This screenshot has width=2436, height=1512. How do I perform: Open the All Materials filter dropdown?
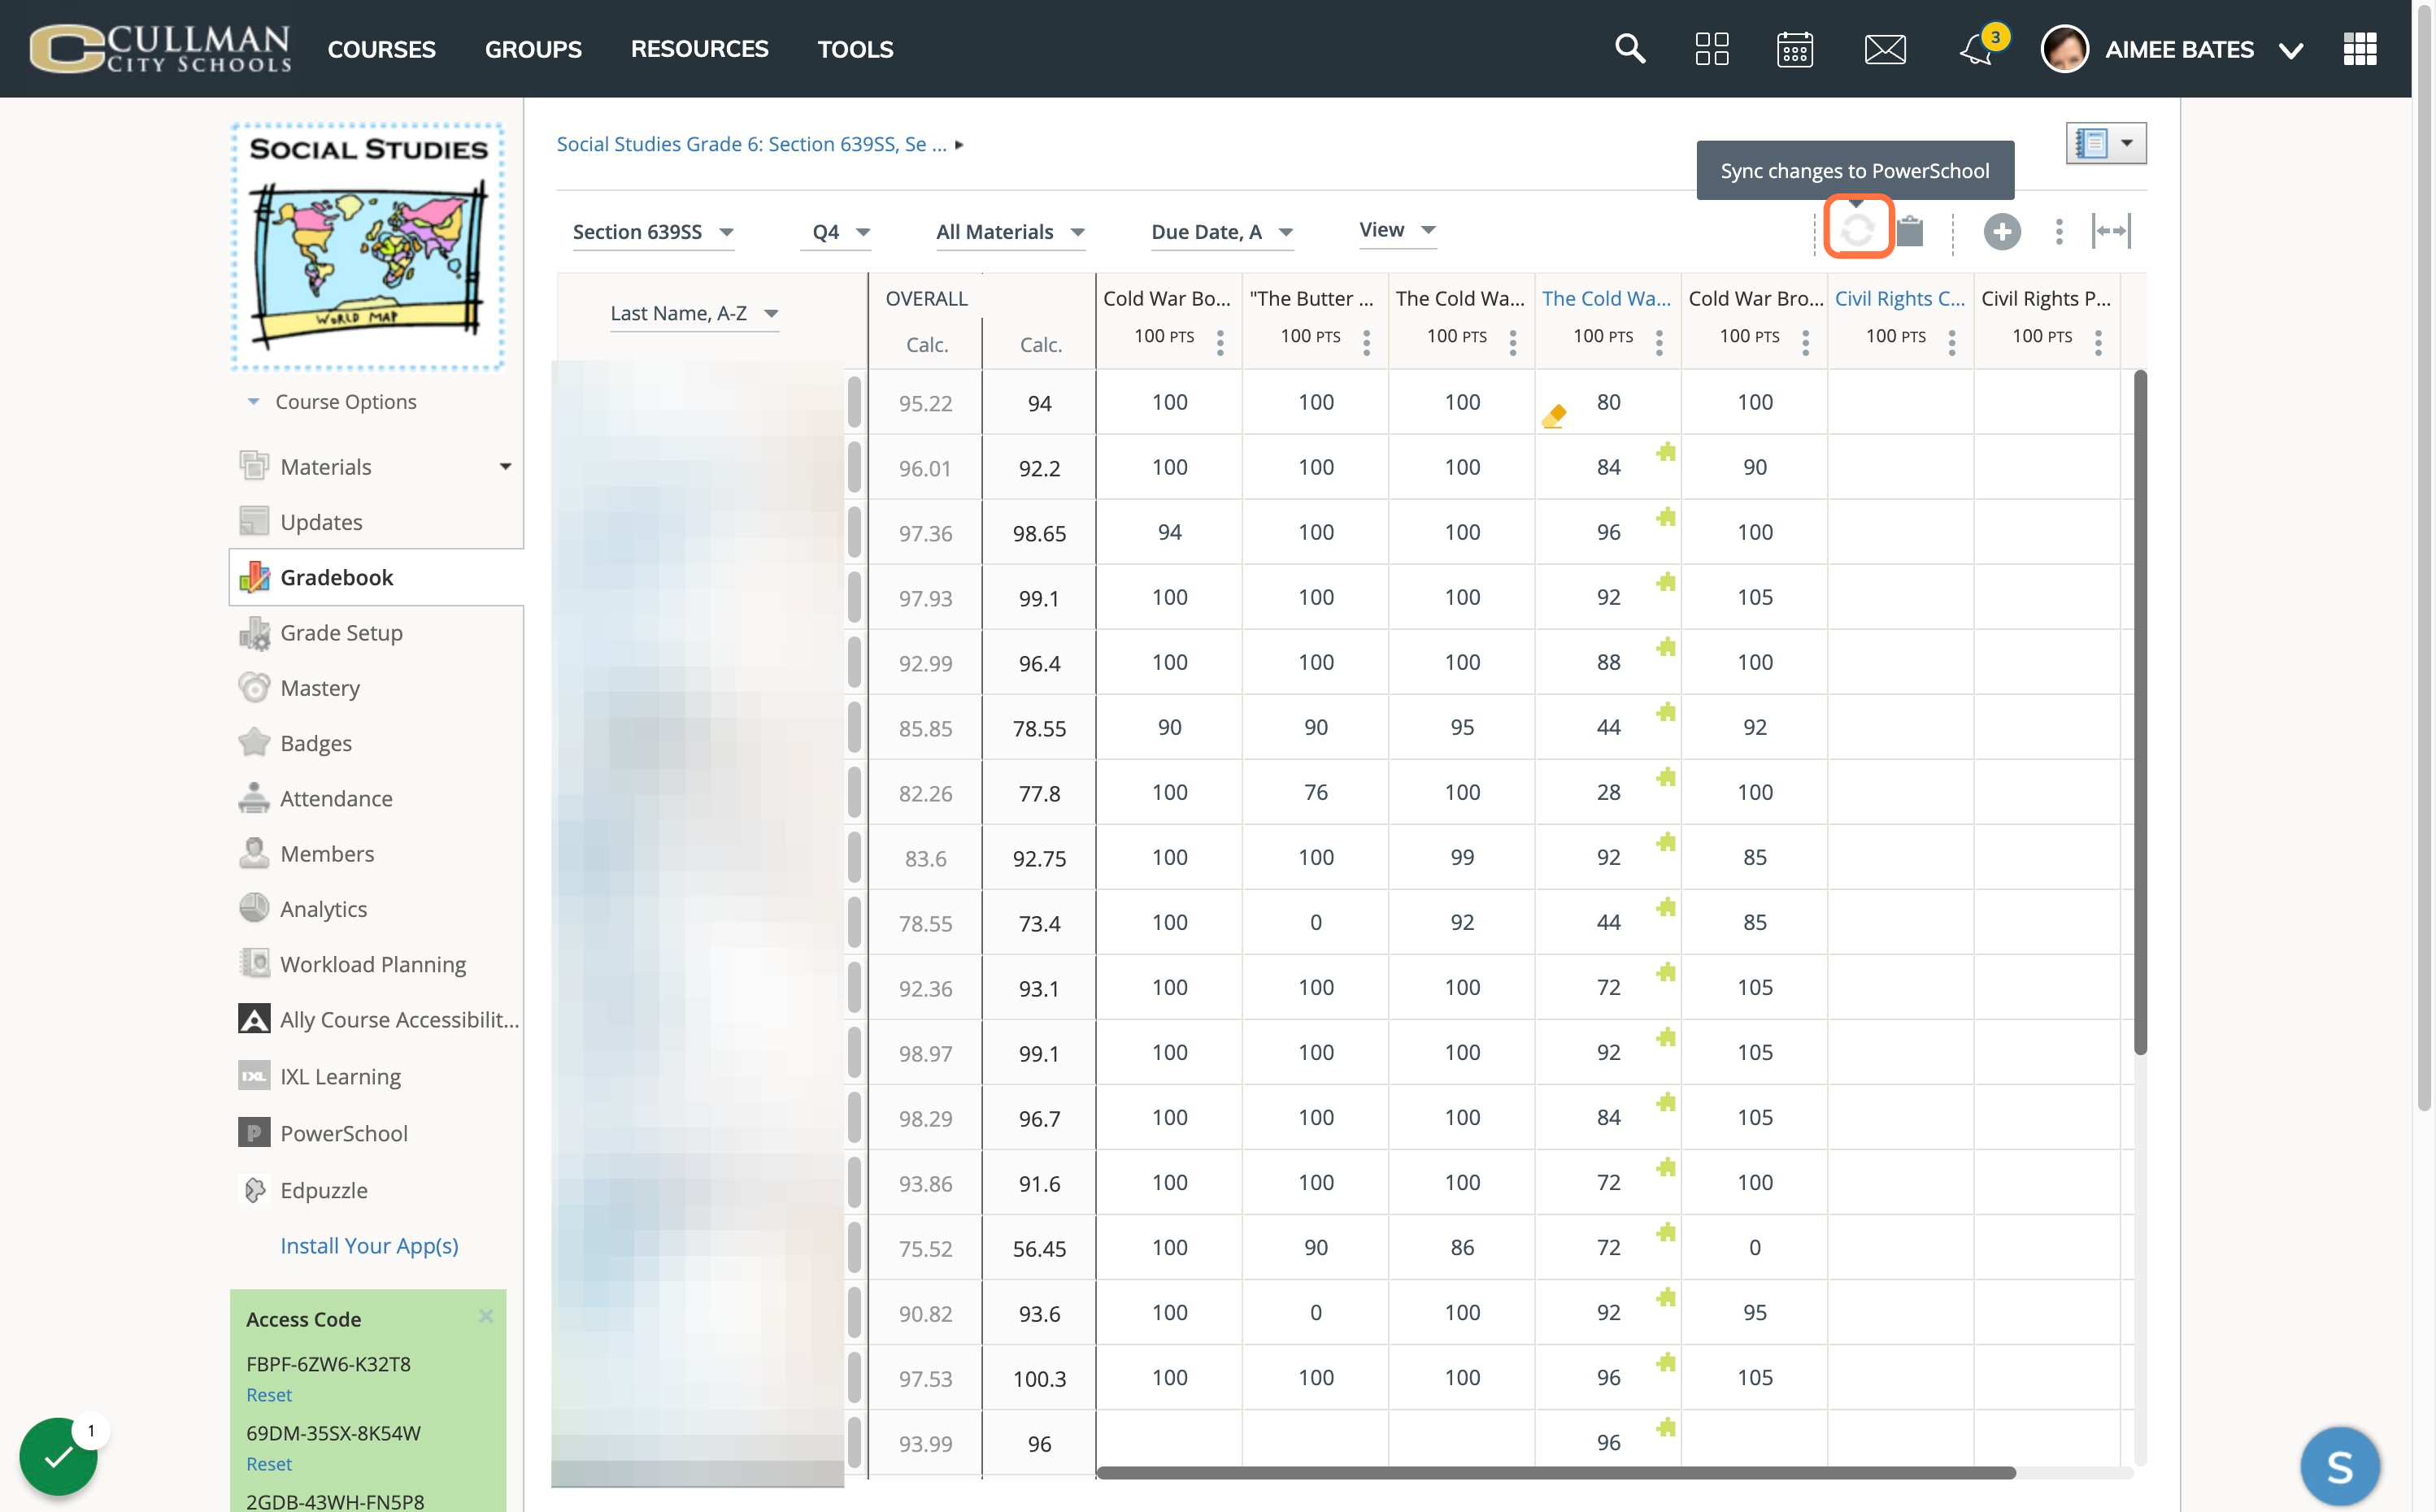[1010, 232]
